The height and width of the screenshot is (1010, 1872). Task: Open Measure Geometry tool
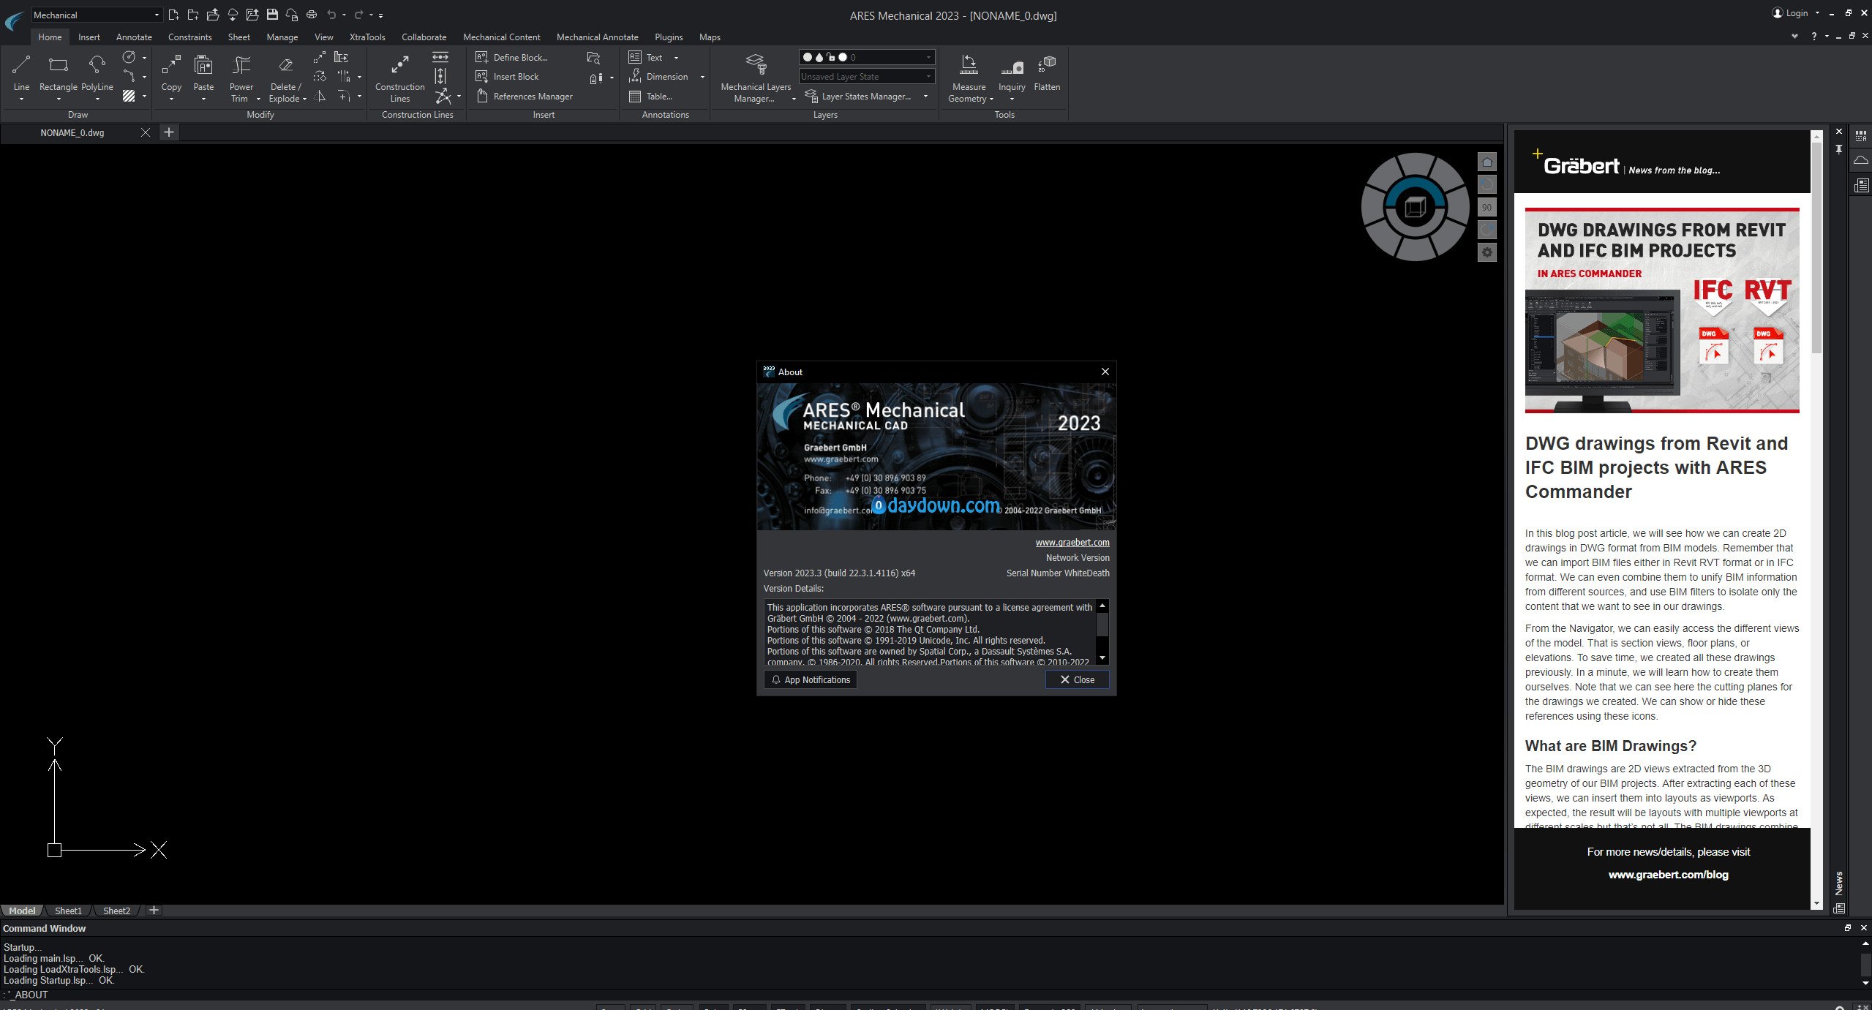[x=969, y=77]
